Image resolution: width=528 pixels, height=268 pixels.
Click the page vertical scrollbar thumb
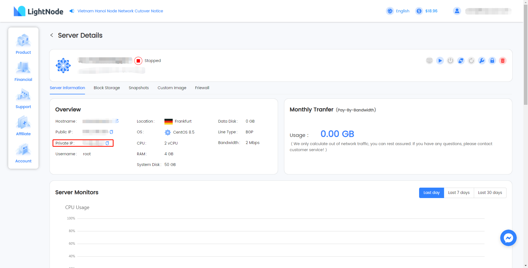(526, 55)
